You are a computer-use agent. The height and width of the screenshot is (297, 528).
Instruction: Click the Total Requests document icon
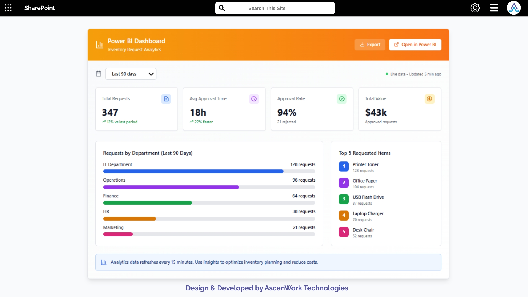tap(166, 99)
